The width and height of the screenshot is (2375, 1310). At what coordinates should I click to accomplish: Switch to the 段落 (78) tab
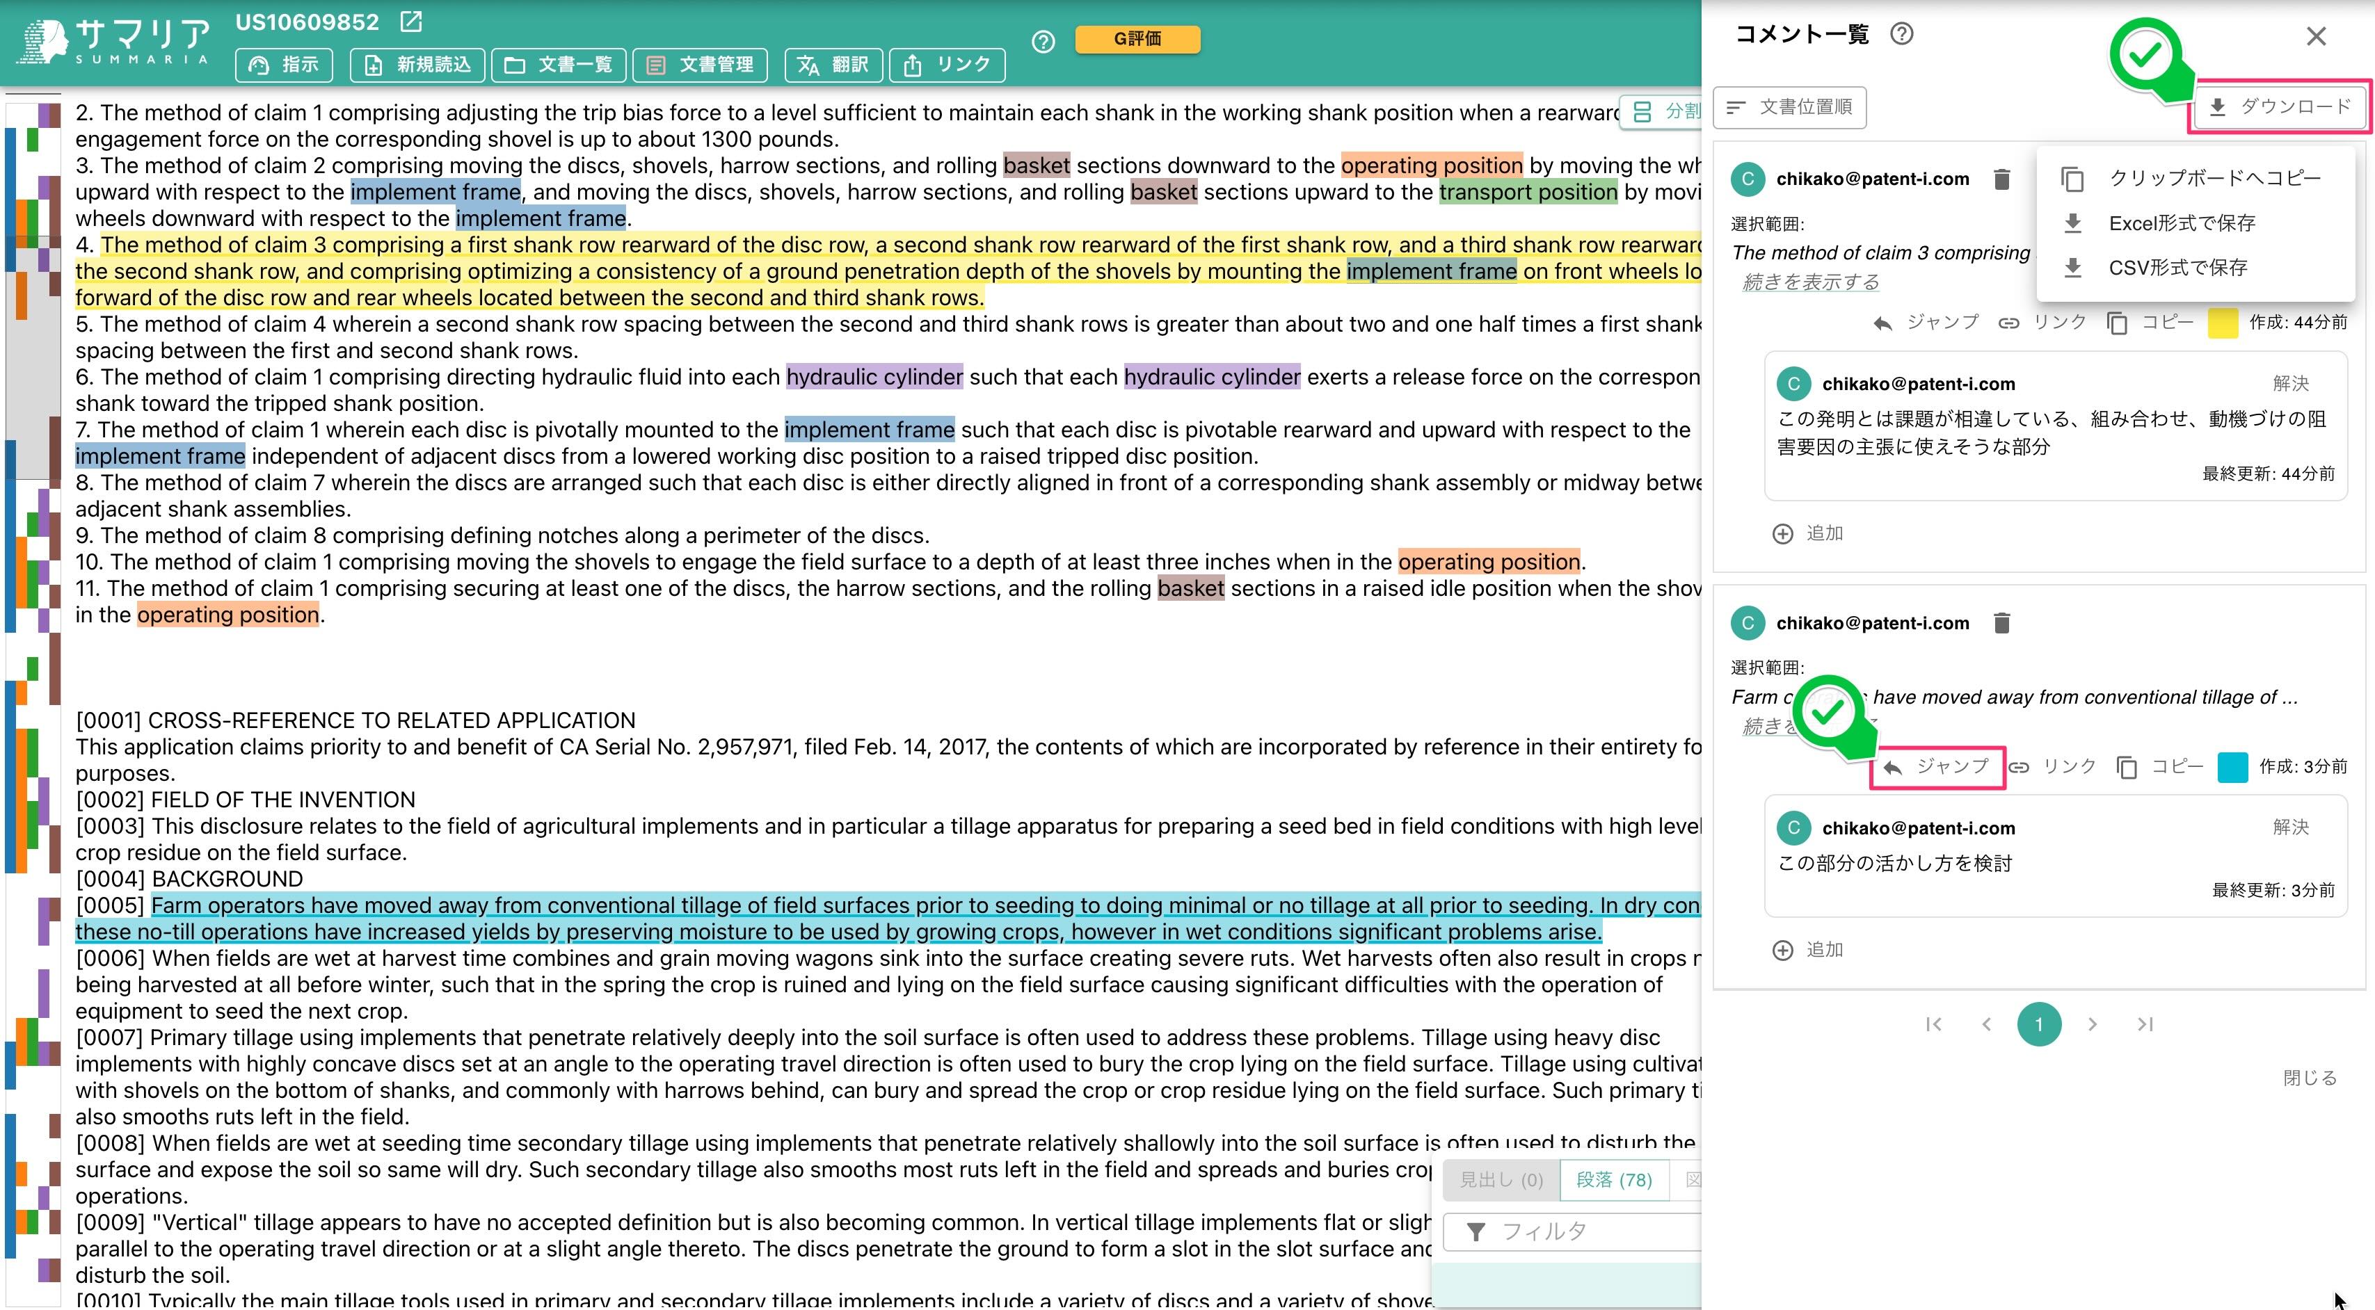point(1615,1180)
